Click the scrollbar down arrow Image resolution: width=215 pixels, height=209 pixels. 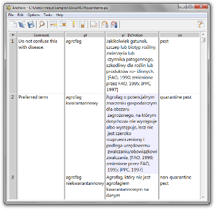pyautogui.click(x=203, y=197)
